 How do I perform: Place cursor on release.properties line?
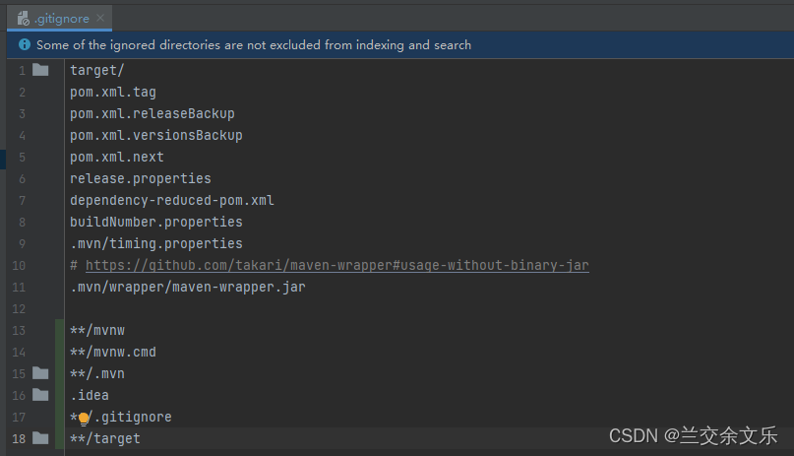[141, 178]
